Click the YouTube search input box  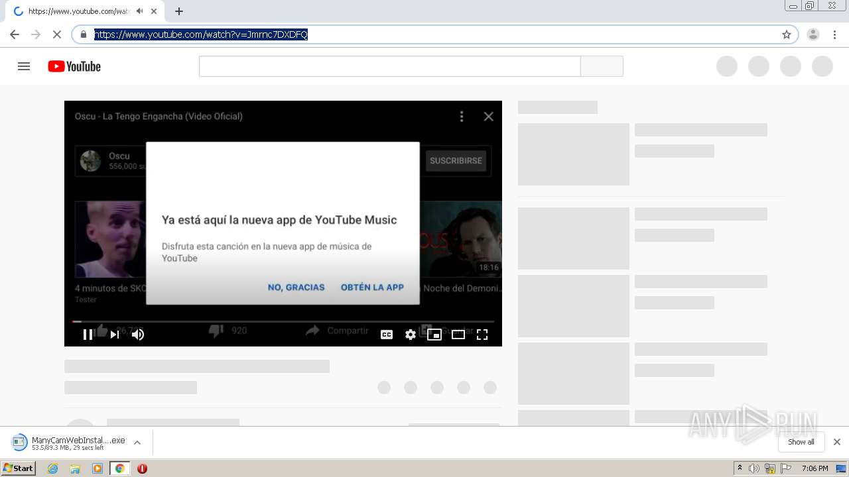point(390,66)
